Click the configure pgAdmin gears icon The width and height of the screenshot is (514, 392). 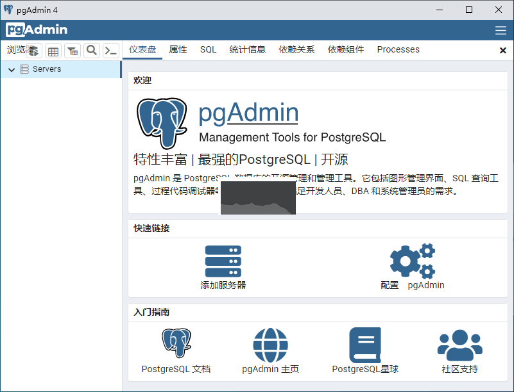click(x=413, y=261)
